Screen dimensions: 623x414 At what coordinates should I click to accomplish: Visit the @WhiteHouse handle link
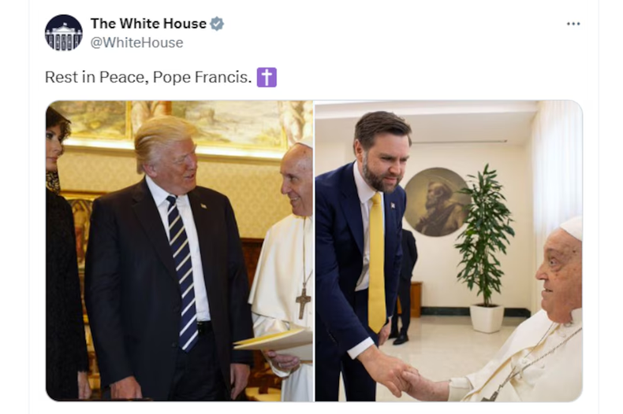(137, 43)
